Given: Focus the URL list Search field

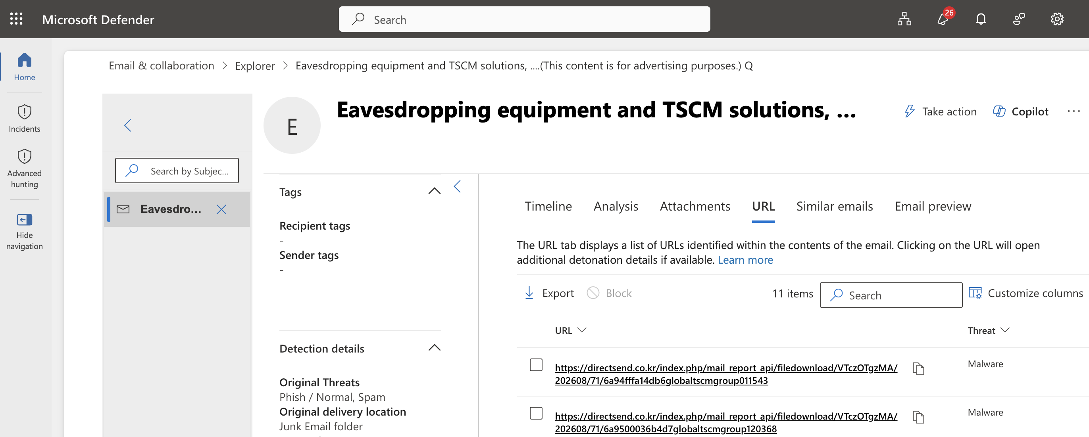Looking at the screenshot, I should [x=891, y=295].
